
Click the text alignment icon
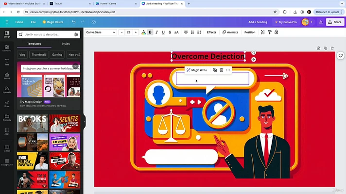tap(186, 32)
